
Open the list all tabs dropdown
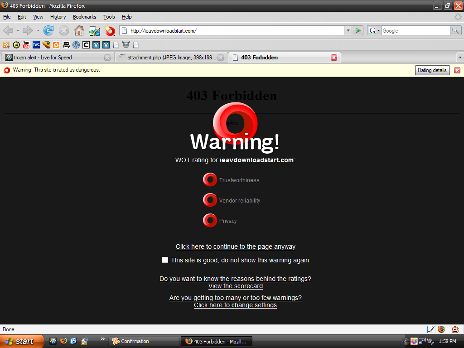point(460,58)
